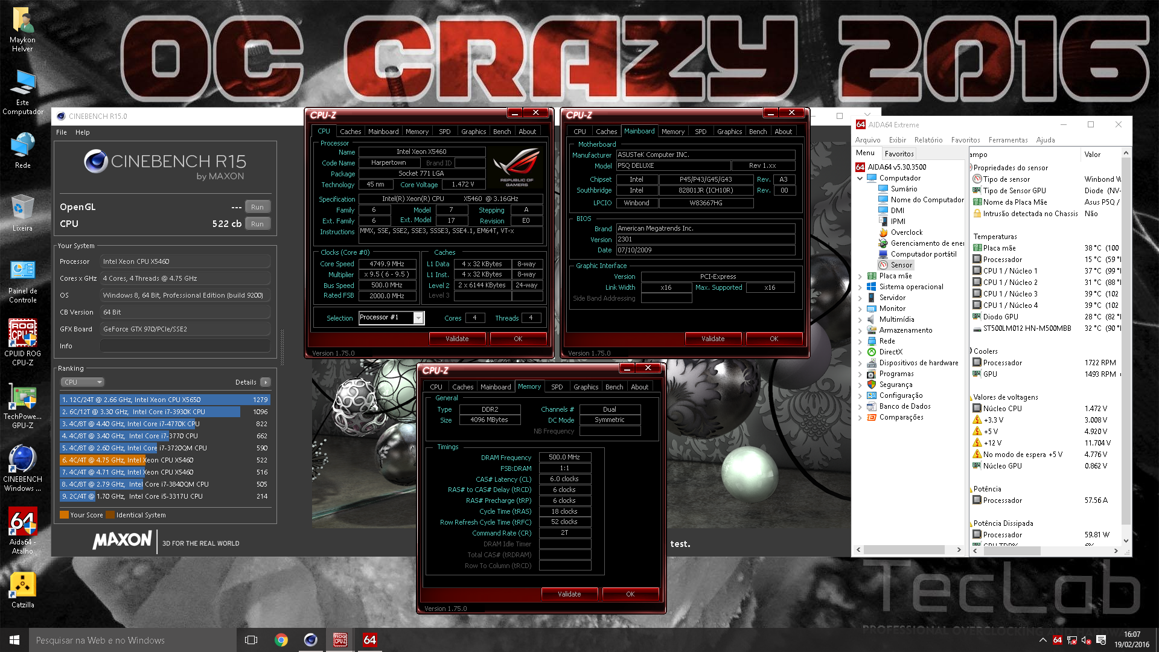Click Validate in the CPU-Z CPU window
The height and width of the screenshot is (652, 1159).
(457, 339)
